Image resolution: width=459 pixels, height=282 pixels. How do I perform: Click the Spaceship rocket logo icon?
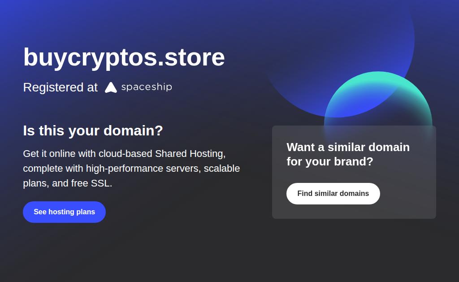111,87
